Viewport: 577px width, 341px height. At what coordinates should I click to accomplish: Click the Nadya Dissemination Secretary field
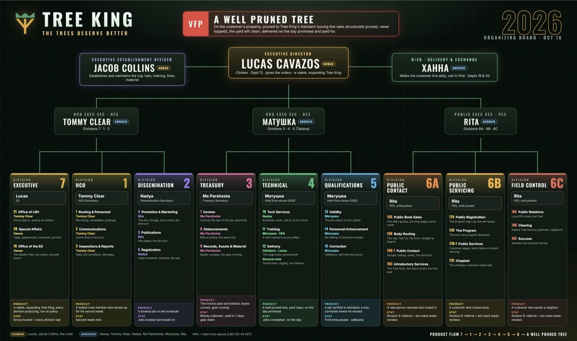[164, 198]
